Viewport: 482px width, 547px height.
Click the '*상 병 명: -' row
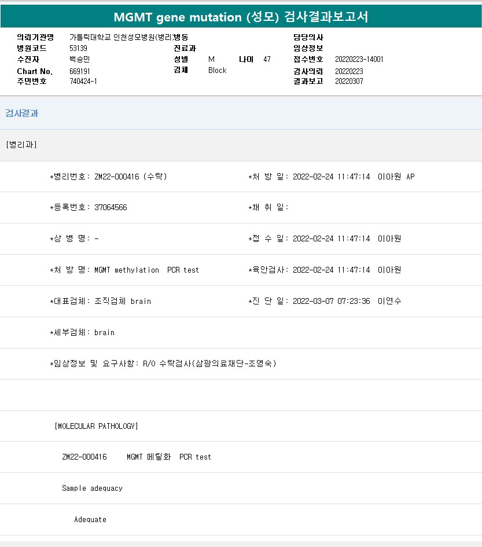pos(74,238)
